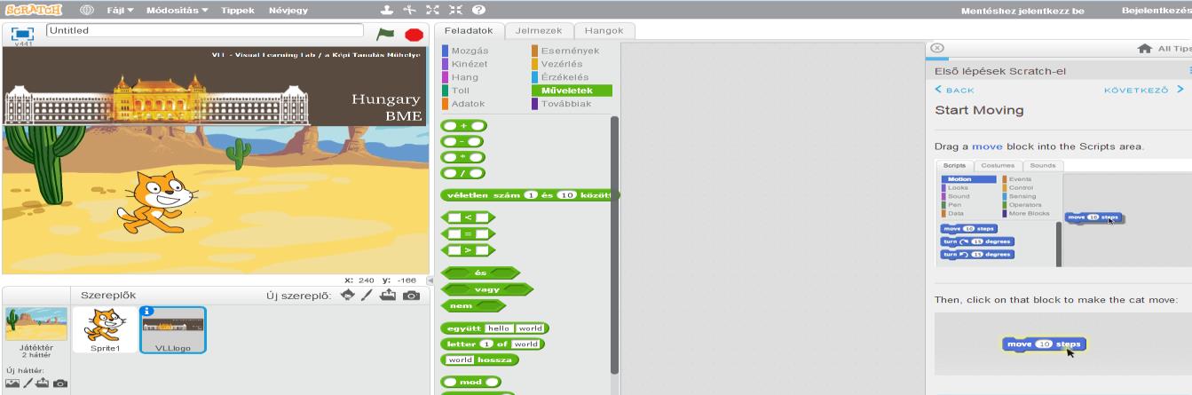Open the info button on VLLlogo sprite
The image size is (1192, 395).
[148, 311]
